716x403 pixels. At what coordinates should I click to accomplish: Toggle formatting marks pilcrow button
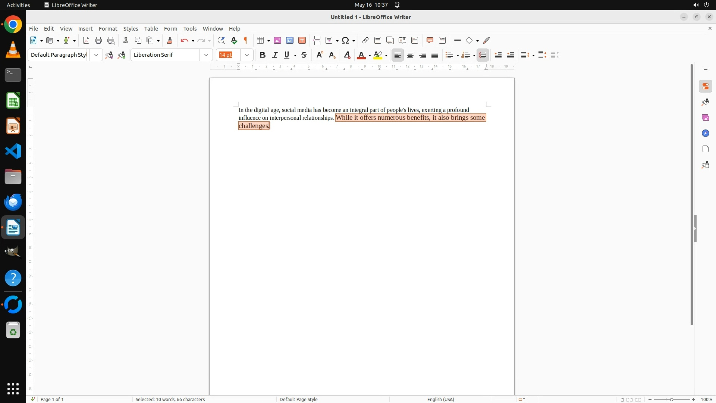[246, 40]
